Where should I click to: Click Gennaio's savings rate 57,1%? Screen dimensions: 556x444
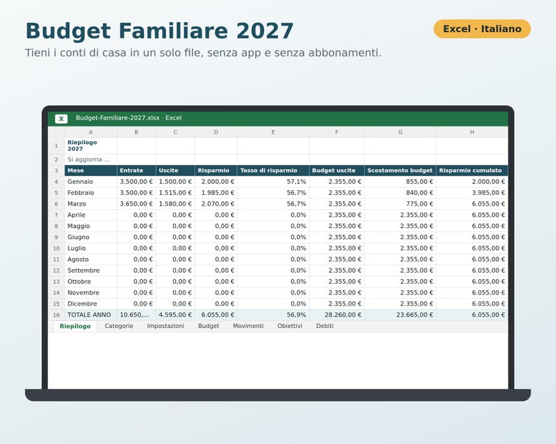(273, 182)
